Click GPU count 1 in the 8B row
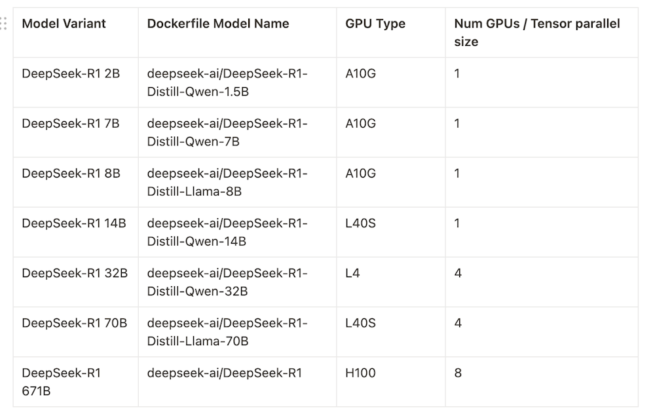Viewport: 655px width, 414px height. click(542, 182)
